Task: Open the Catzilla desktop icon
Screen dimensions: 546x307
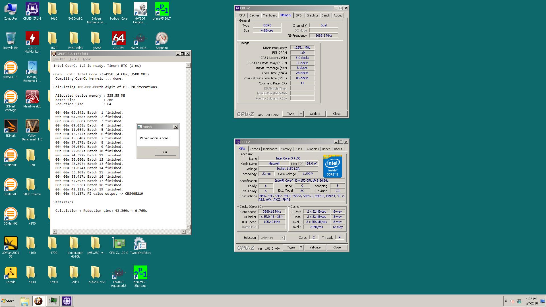Action: point(11,275)
